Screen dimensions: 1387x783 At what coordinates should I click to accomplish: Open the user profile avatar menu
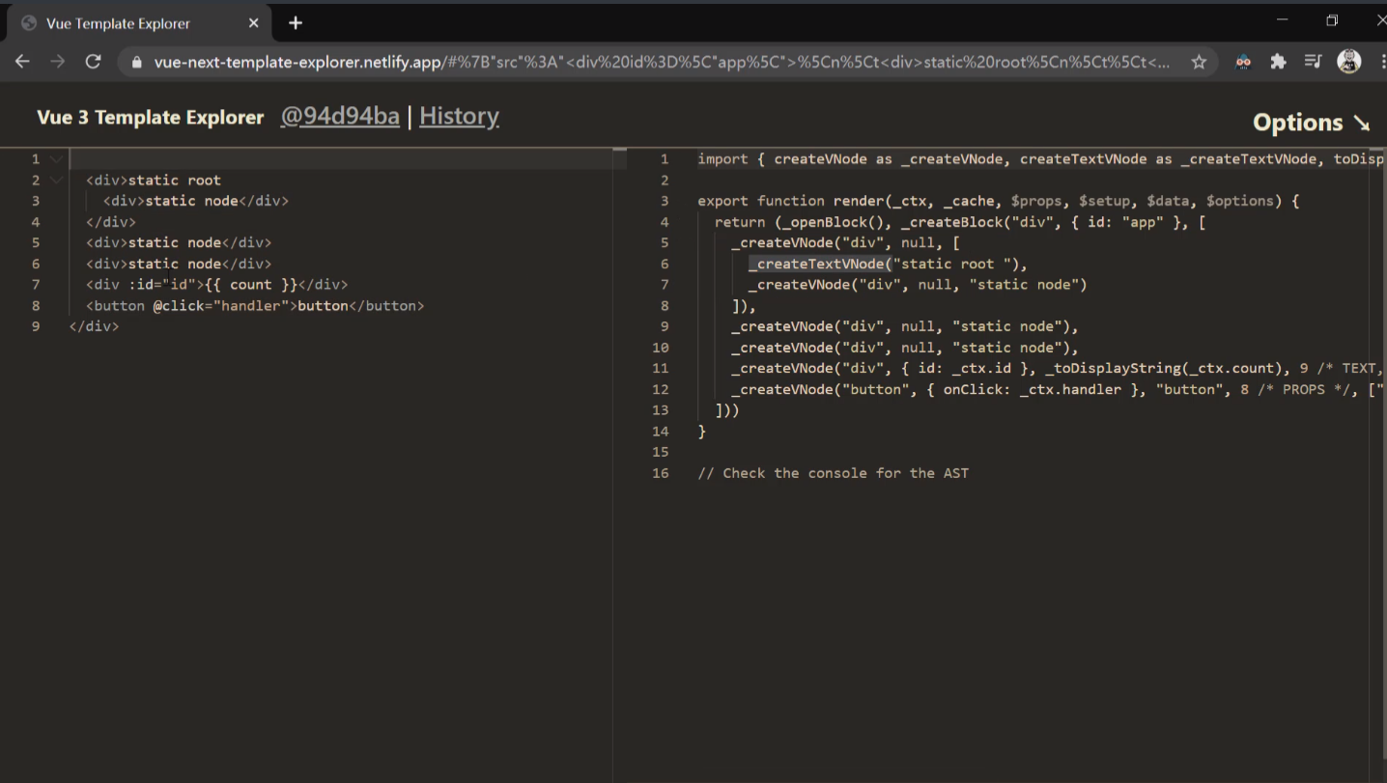[1349, 61]
